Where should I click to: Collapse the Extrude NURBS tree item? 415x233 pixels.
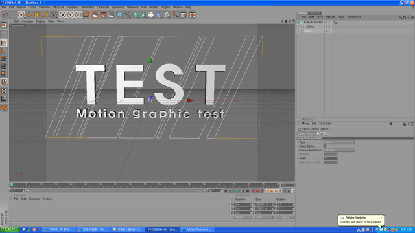tap(299, 23)
